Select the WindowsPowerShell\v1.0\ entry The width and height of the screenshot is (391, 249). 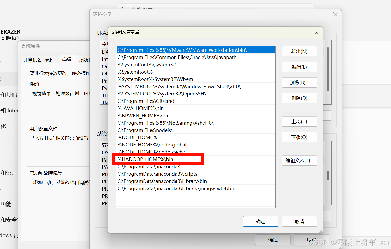click(196, 86)
